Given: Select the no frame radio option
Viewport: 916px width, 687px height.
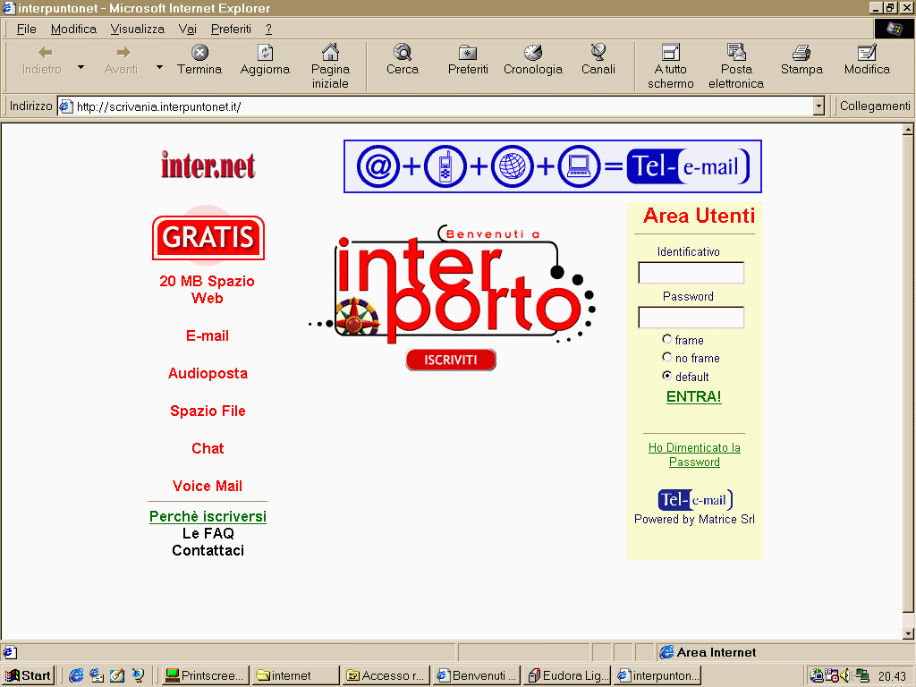Looking at the screenshot, I should [x=666, y=357].
